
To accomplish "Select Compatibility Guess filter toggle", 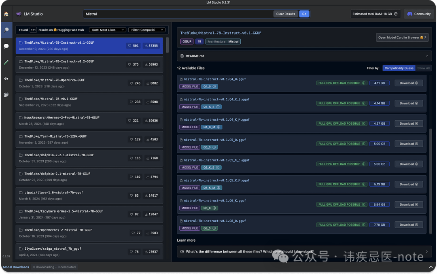I will point(399,68).
